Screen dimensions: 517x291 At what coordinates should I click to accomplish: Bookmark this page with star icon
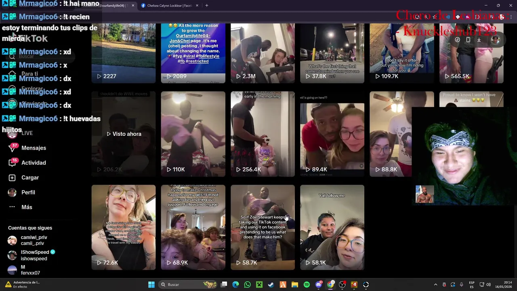click(x=435, y=17)
